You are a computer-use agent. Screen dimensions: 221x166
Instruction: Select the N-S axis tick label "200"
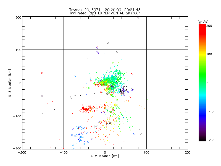(x=18, y=17)
